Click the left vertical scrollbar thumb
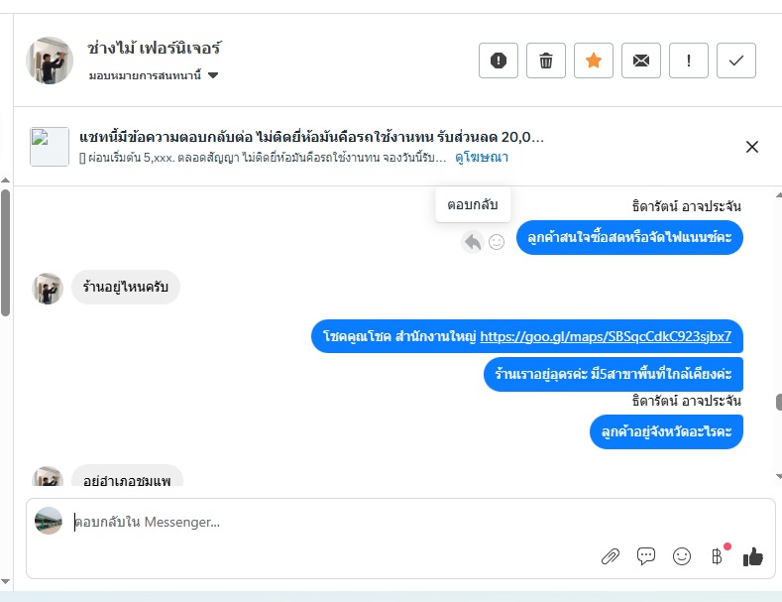782x602 pixels. [6, 253]
